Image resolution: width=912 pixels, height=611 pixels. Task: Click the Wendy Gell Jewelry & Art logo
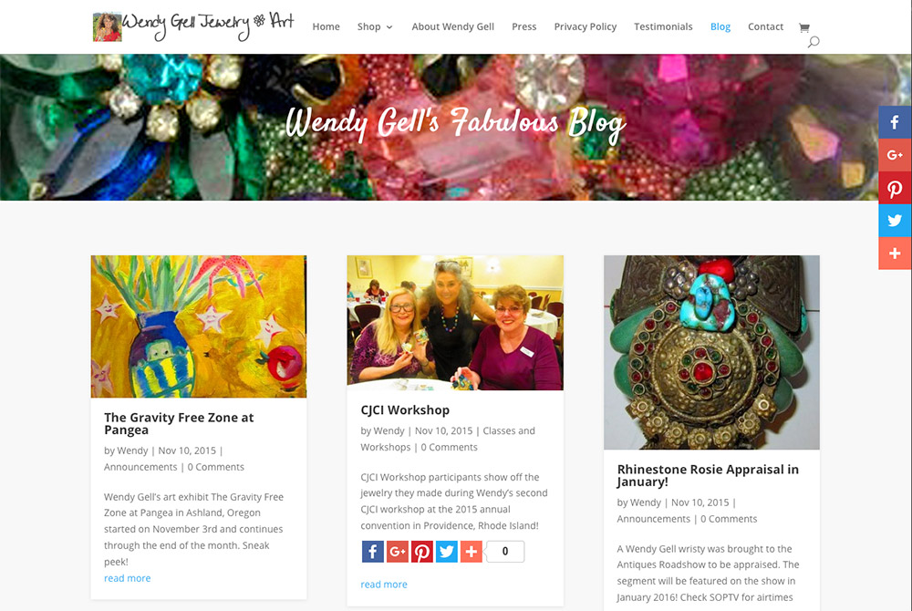[x=193, y=26]
